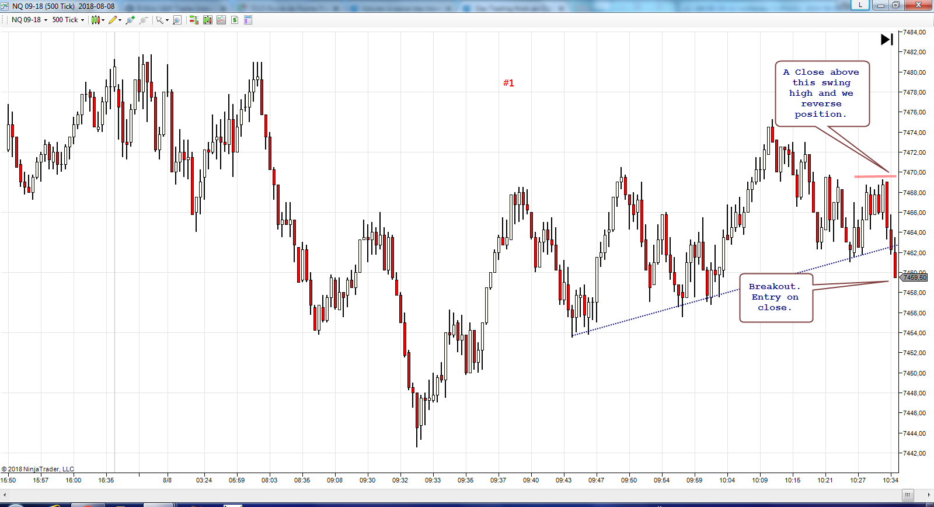Open the chart Properties icon
Screen dimensions: 934x507
click(x=248, y=20)
